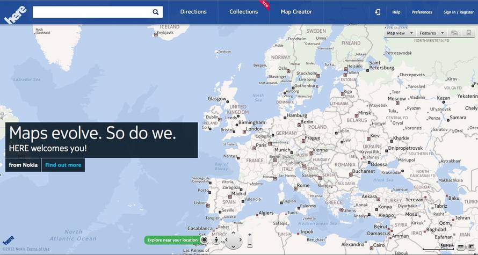The height and width of the screenshot is (255, 478).
Task: Pan the map right with the arrow
Action: tap(241, 241)
